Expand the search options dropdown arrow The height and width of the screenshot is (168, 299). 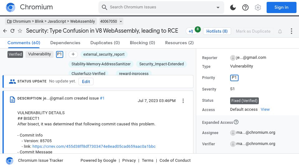pos(218,7)
